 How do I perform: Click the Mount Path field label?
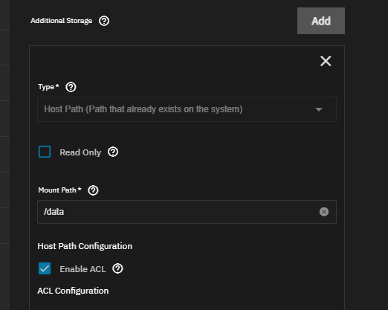pyautogui.click(x=59, y=190)
